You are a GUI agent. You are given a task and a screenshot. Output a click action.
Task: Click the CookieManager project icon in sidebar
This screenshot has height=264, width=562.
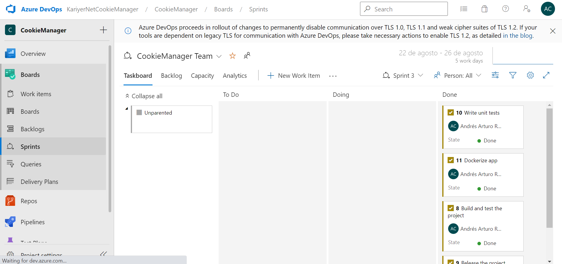click(x=10, y=30)
